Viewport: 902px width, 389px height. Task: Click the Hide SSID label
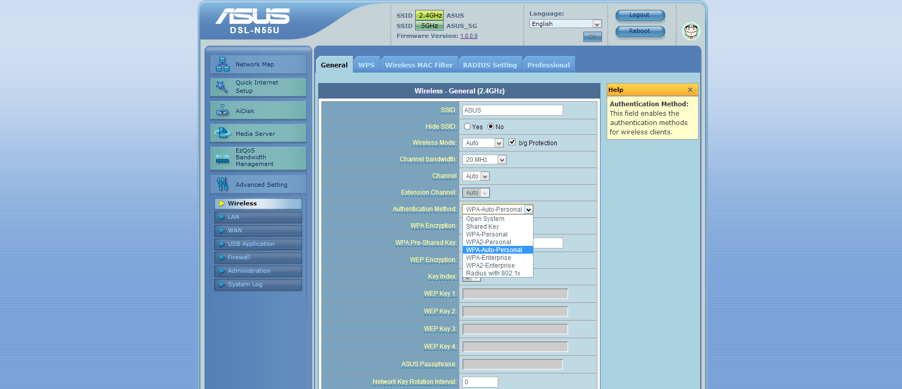(441, 127)
